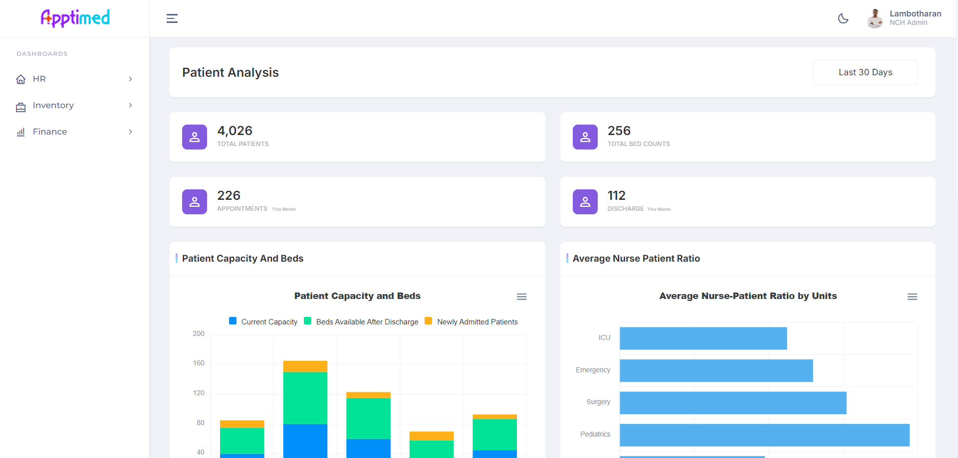Toggle Beds Available After Discharge legend
Image resolution: width=958 pixels, height=458 pixels.
coord(361,321)
